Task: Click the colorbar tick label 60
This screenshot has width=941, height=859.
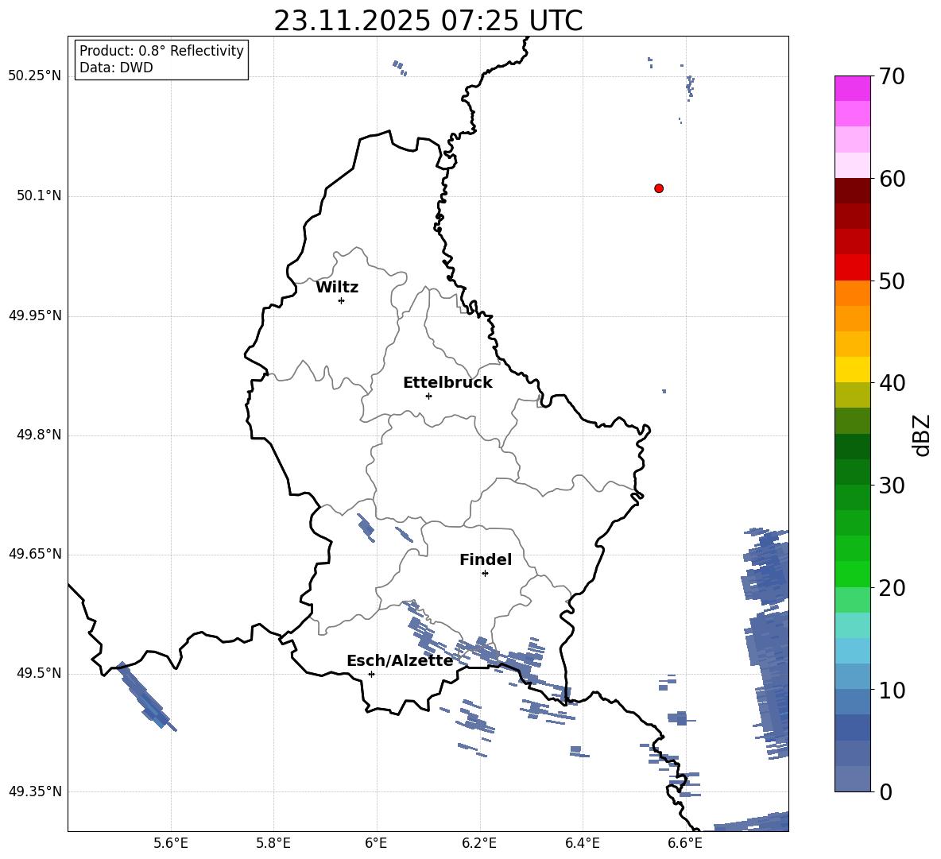Action: pyautogui.click(x=892, y=179)
